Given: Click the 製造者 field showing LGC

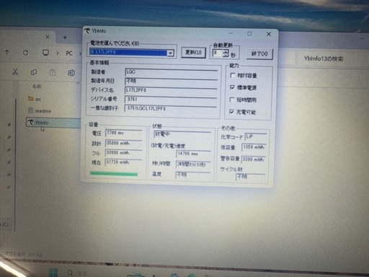Looking at the screenshot, I should 172,72.
